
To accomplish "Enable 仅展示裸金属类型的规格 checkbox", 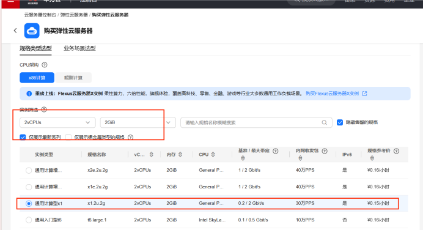I will tap(68, 137).
